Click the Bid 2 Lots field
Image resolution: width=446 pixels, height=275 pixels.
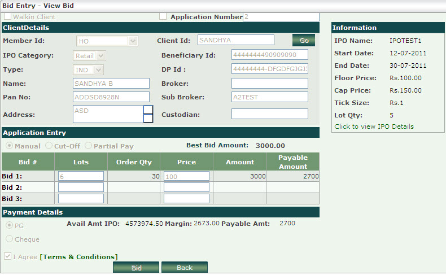click(81, 187)
